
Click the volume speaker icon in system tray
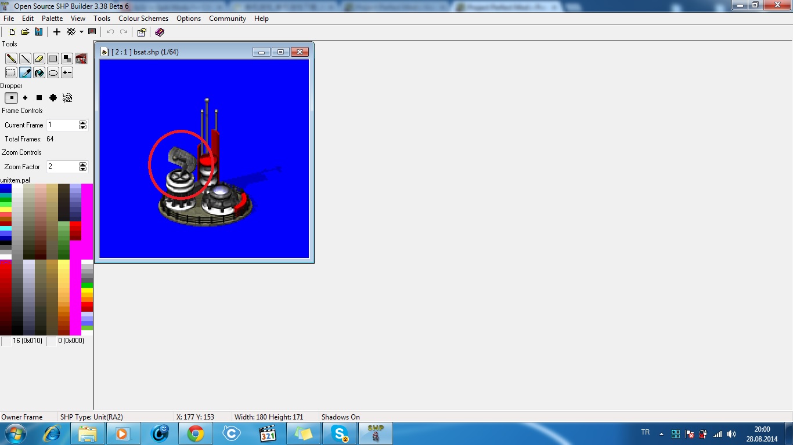(731, 433)
